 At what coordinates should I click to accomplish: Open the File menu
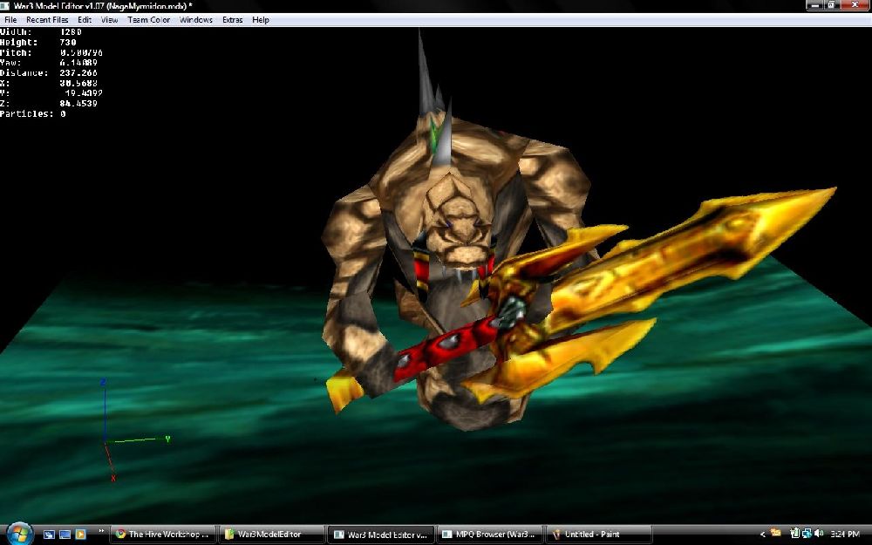pyautogui.click(x=10, y=20)
